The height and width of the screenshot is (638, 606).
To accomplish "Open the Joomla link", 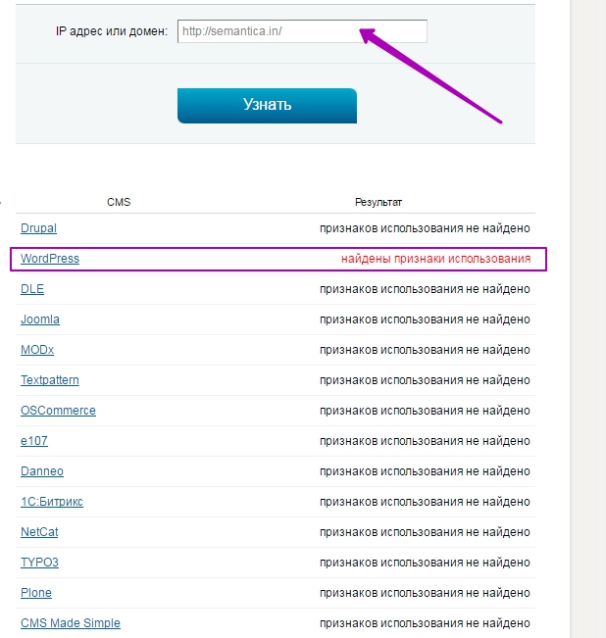I will click(x=40, y=319).
